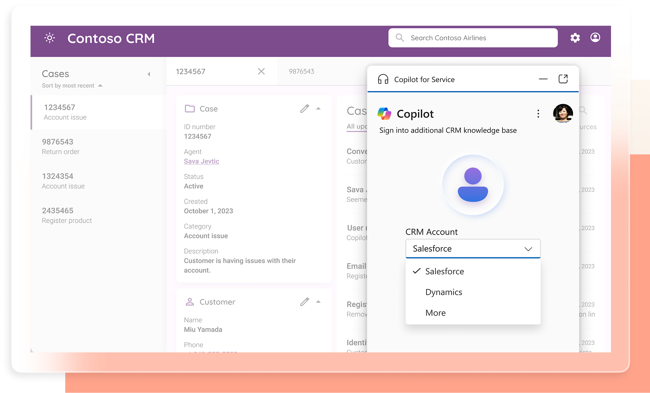This screenshot has width=650, height=393.
Task: Open the Copilot more options menu (three dots)
Action: (538, 114)
